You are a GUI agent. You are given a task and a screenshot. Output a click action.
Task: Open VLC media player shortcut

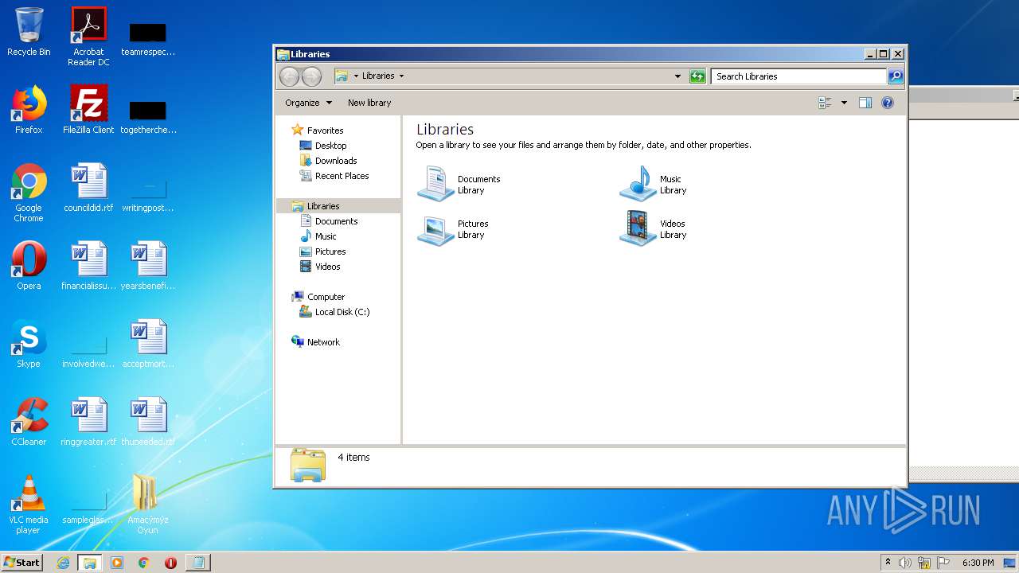coord(29,504)
